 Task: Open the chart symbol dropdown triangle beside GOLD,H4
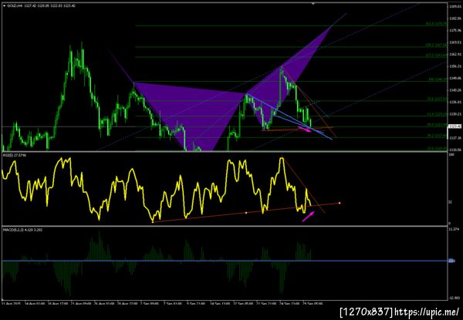tap(4, 5)
